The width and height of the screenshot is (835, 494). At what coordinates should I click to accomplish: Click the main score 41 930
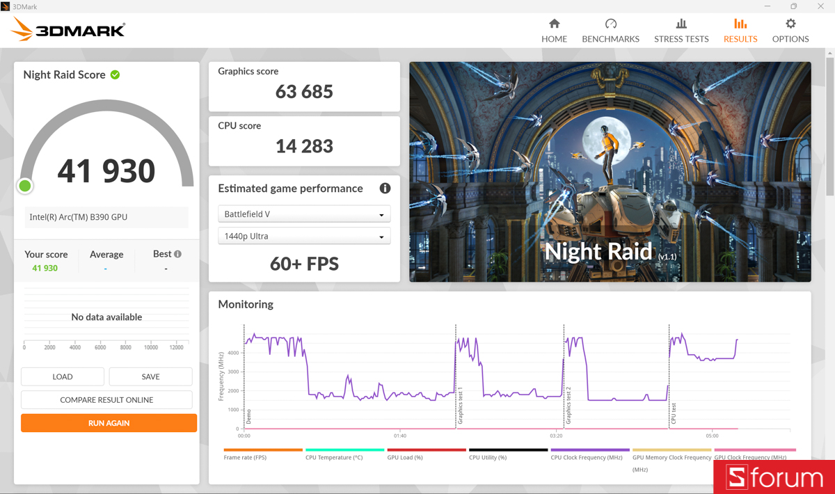[x=106, y=171]
